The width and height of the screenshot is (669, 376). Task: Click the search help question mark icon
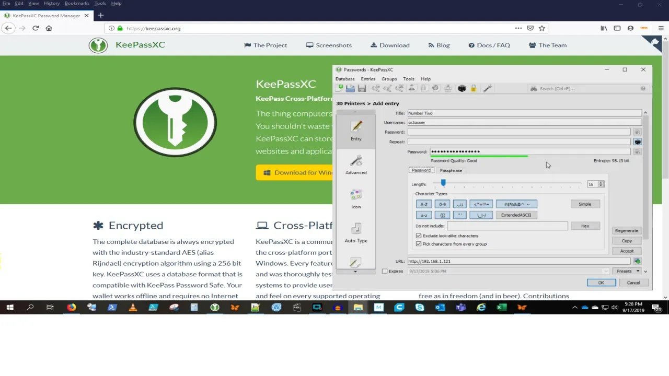[643, 88]
